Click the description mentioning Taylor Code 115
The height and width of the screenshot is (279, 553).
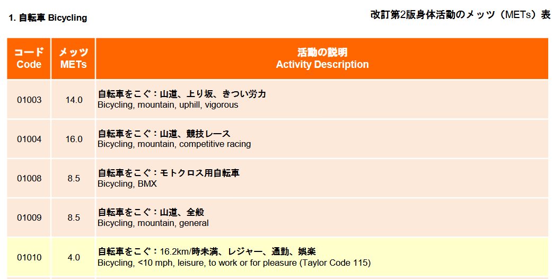coord(234,263)
